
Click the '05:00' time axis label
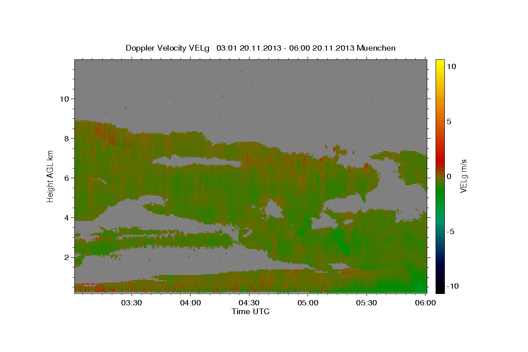click(308, 303)
